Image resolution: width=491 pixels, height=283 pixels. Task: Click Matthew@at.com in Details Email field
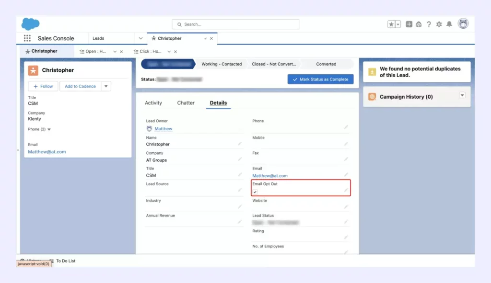(x=270, y=176)
